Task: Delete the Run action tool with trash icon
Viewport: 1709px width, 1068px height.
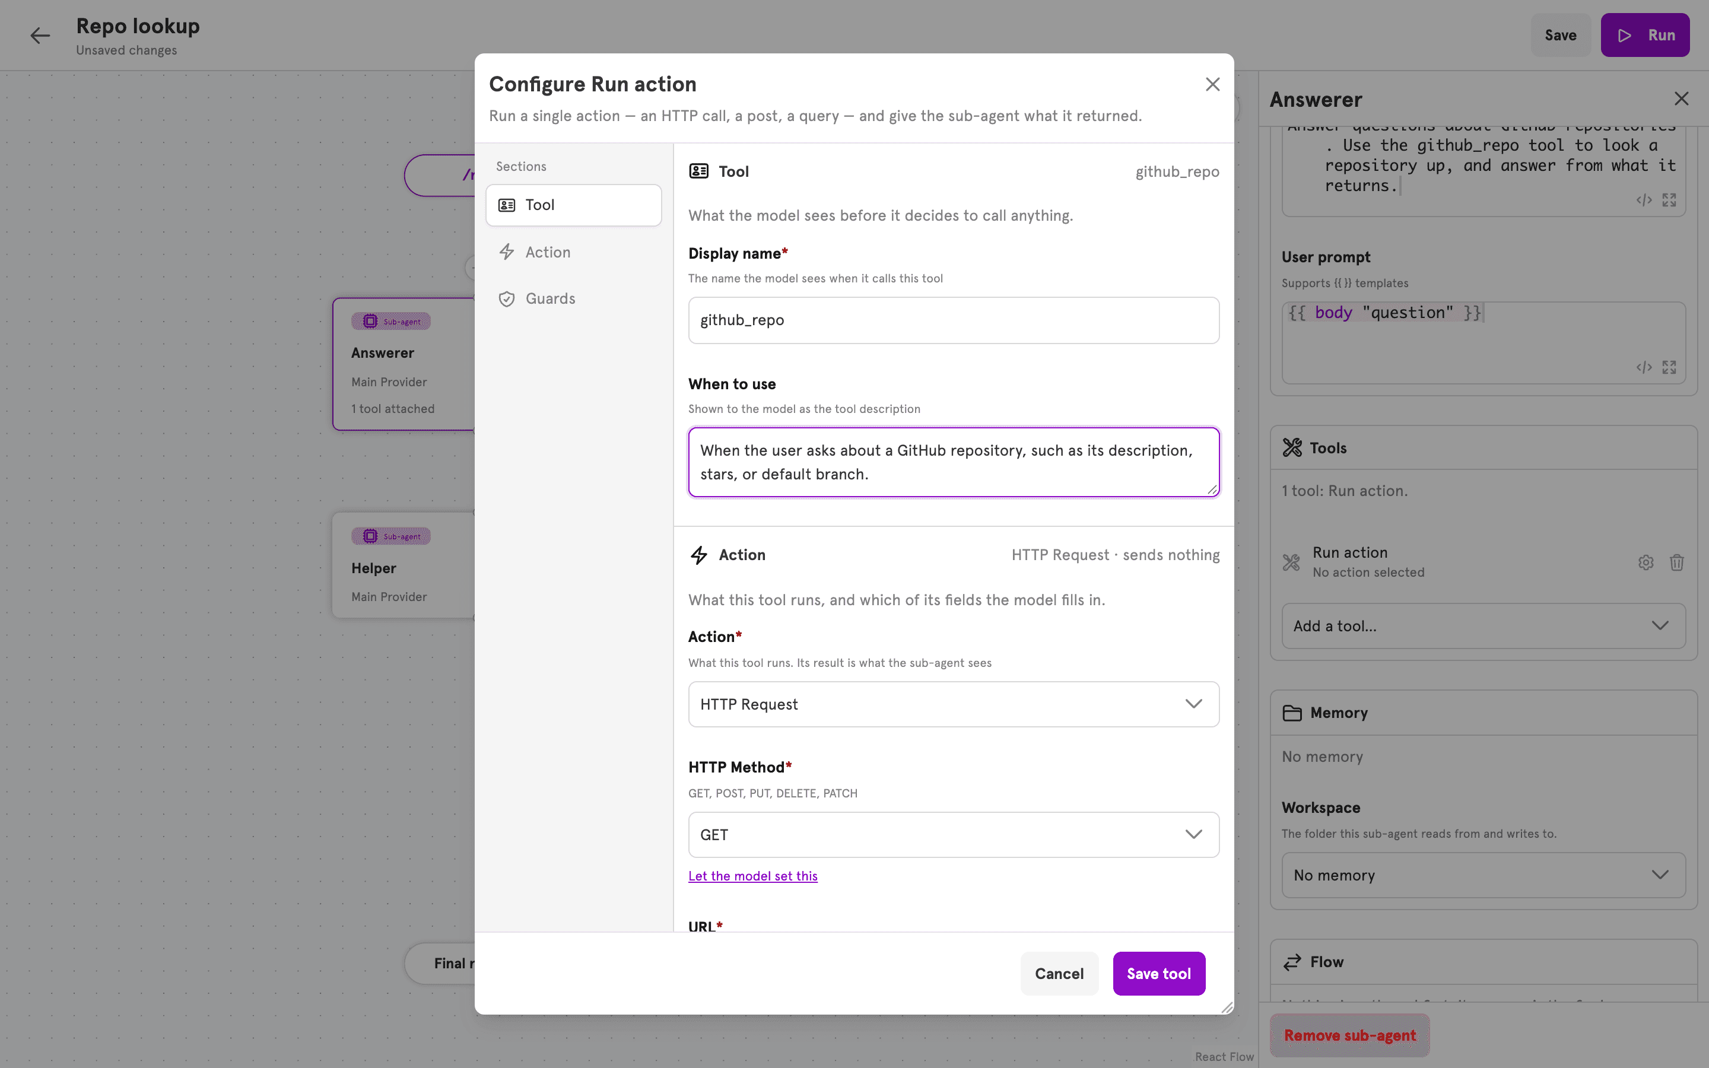Action: [1676, 562]
